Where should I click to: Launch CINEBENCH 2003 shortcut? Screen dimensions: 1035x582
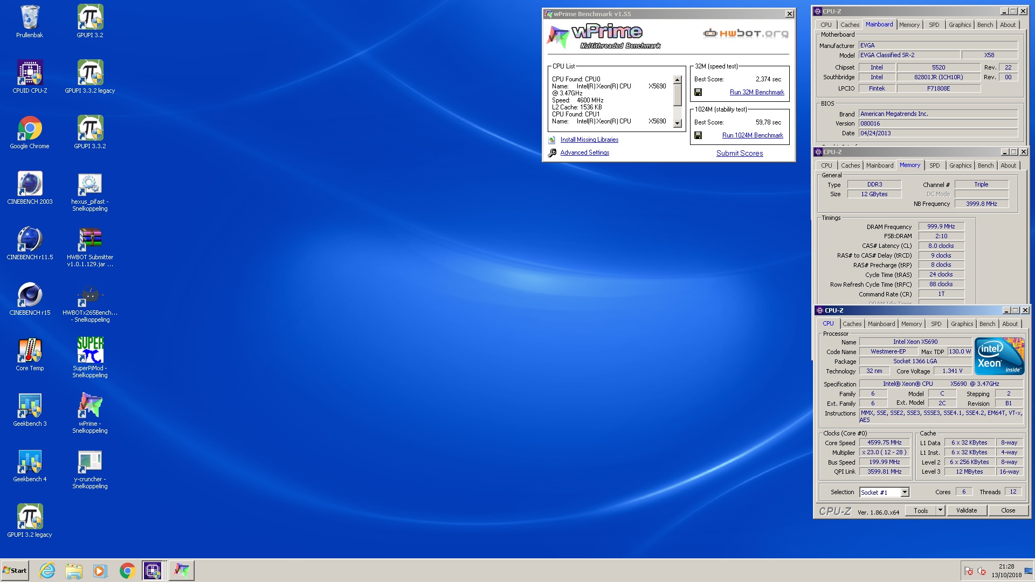tap(30, 188)
